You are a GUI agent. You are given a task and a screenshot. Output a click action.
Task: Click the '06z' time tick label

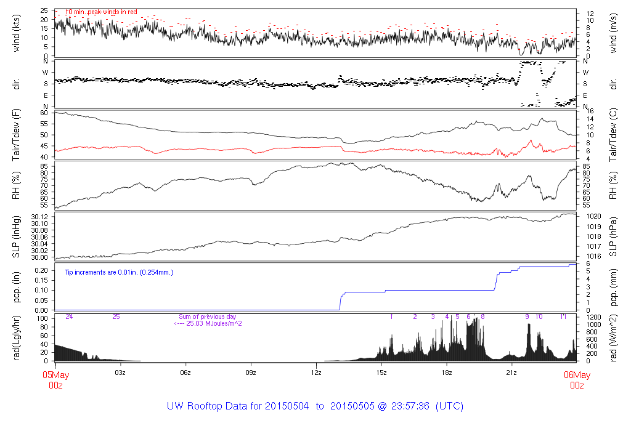click(185, 373)
